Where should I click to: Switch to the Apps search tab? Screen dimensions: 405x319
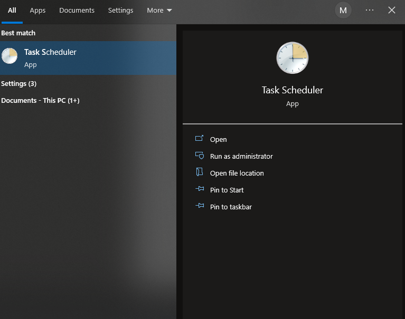[37, 11]
